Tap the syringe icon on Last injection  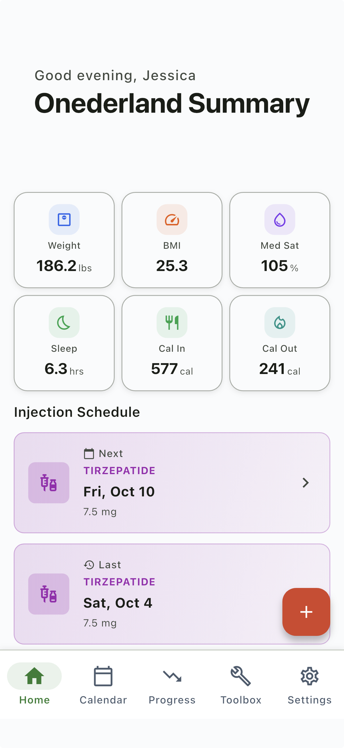[49, 594]
